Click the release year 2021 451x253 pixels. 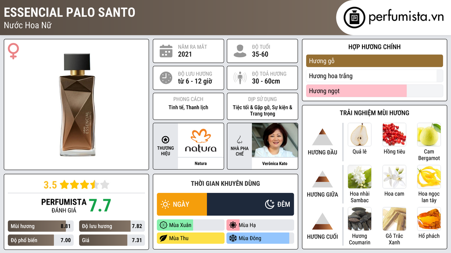(185, 54)
